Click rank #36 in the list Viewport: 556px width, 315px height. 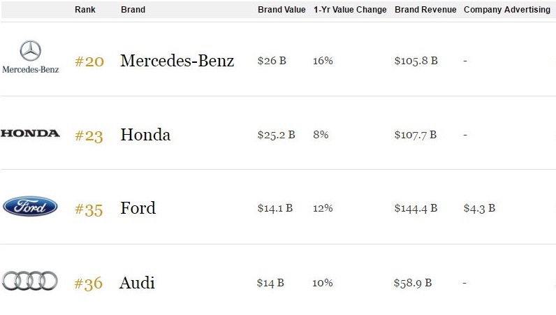pyautogui.click(x=89, y=284)
